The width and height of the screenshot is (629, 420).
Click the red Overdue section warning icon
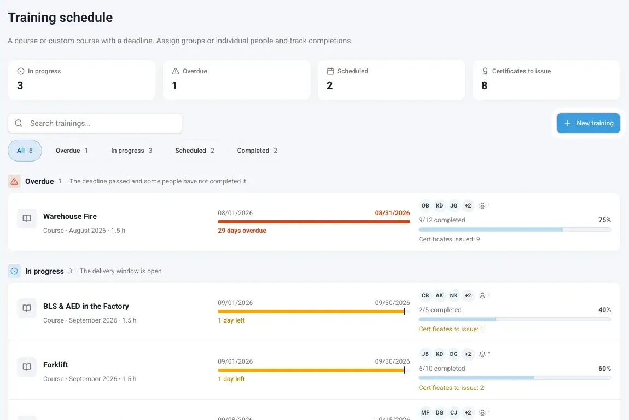[x=14, y=181]
